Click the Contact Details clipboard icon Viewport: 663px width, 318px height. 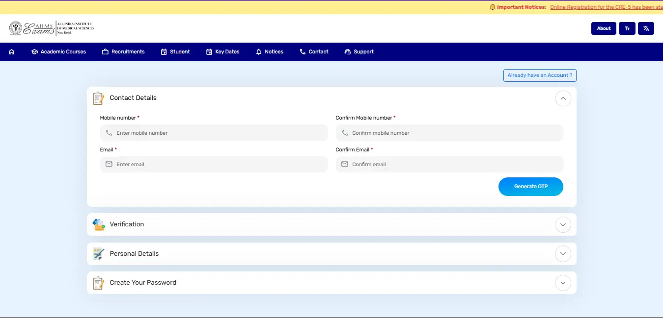point(99,98)
